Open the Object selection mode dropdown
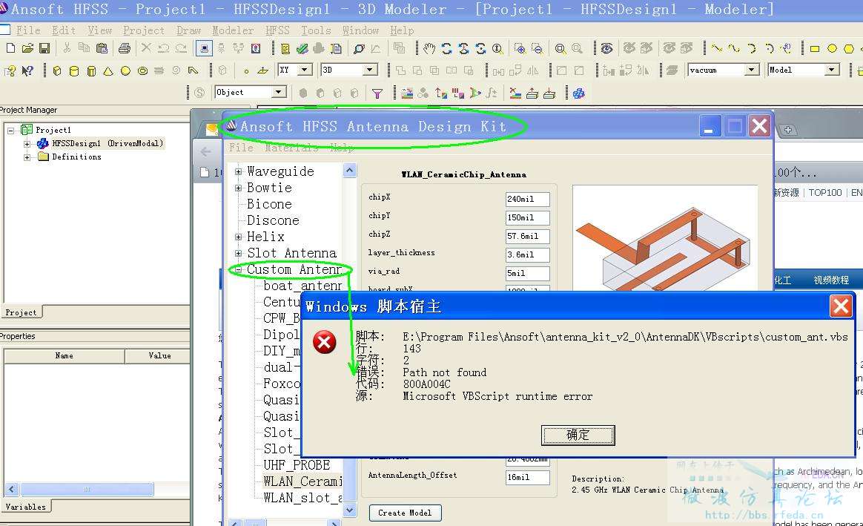This screenshot has height=526, width=863. click(279, 92)
